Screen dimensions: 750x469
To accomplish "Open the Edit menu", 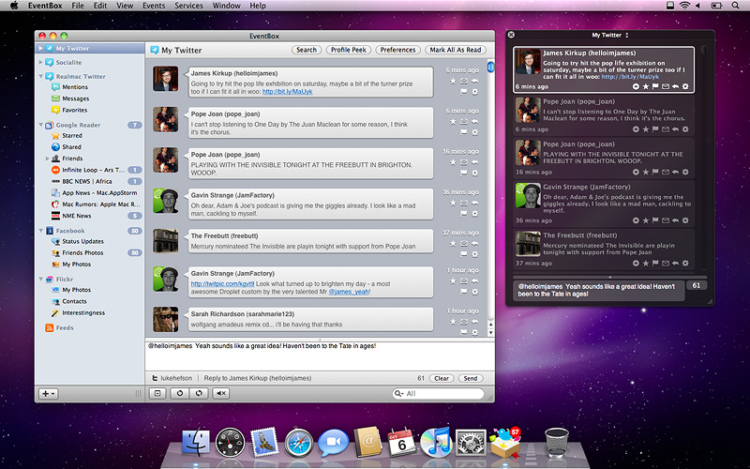I will (x=100, y=6).
